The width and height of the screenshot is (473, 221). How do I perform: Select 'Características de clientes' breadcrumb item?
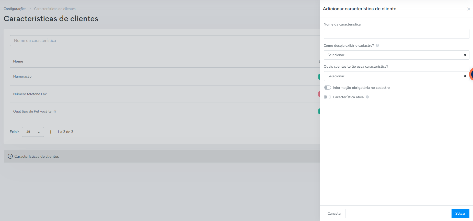[55, 9]
